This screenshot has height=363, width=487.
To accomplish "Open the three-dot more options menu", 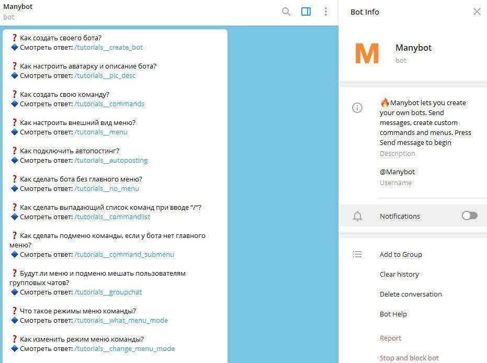I will pos(325,12).
